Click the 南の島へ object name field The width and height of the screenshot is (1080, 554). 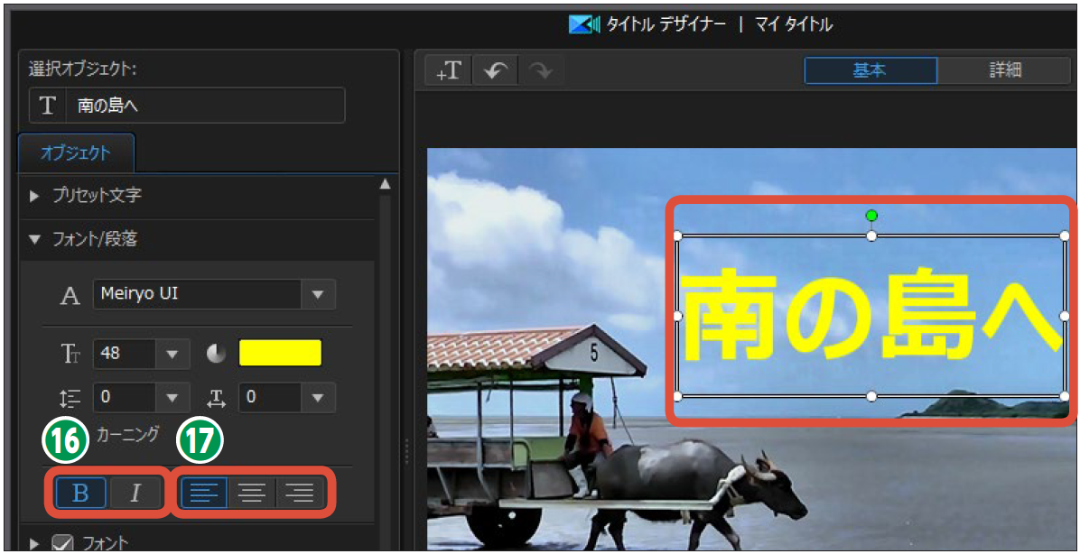203,106
